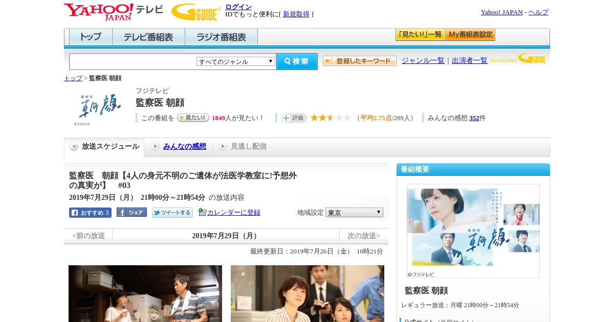Image resolution: width=614 pixels, height=322 pixels.
Task: Click the My番組表設定 button
Action: (470, 35)
